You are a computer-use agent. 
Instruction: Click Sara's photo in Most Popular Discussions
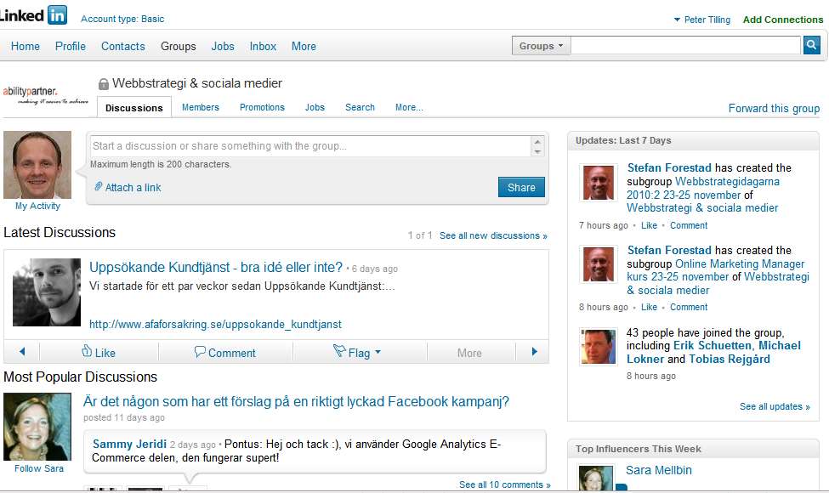tap(37, 427)
